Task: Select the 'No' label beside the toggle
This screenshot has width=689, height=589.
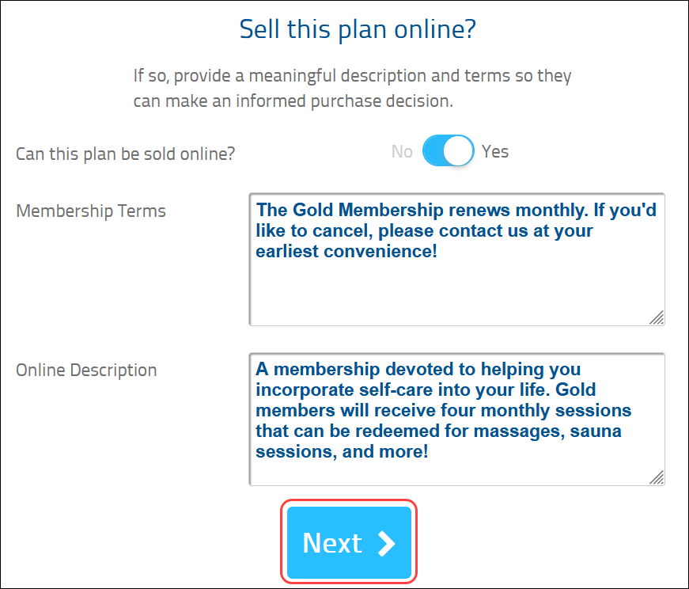Action: (x=402, y=150)
